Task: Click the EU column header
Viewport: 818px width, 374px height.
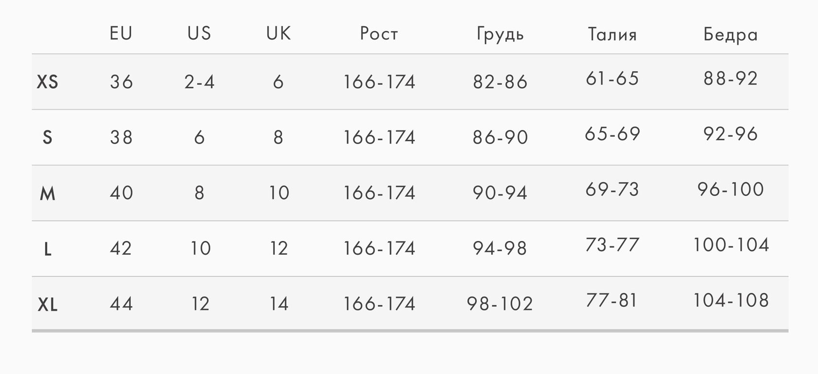Action: click(121, 34)
